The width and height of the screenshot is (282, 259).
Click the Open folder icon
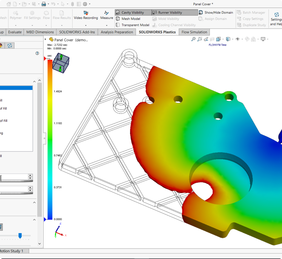(x=24, y=4)
